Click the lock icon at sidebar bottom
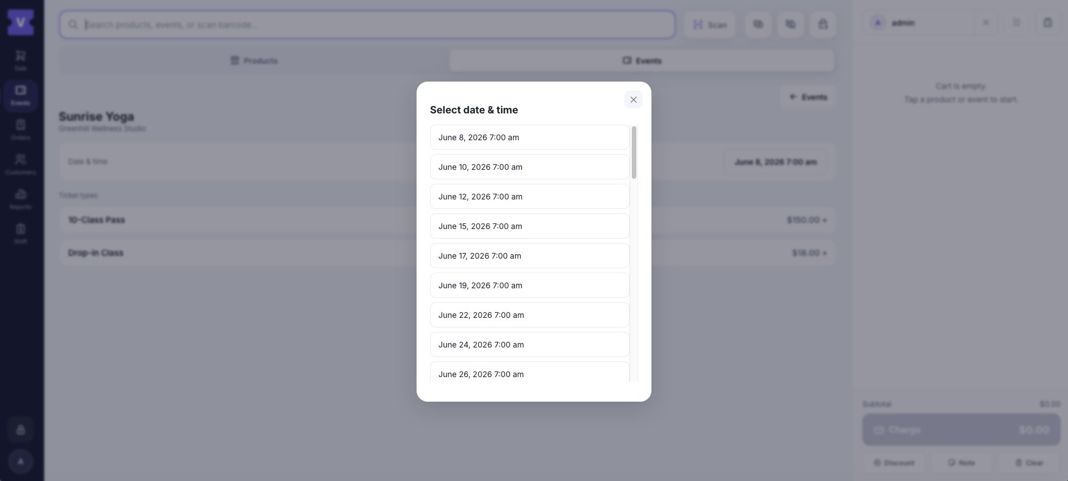This screenshot has height=481, width=1068. click(21, 430)
